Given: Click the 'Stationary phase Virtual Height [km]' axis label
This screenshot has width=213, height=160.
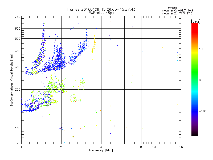Looking at the screenshot, I should tap(12, 80).
